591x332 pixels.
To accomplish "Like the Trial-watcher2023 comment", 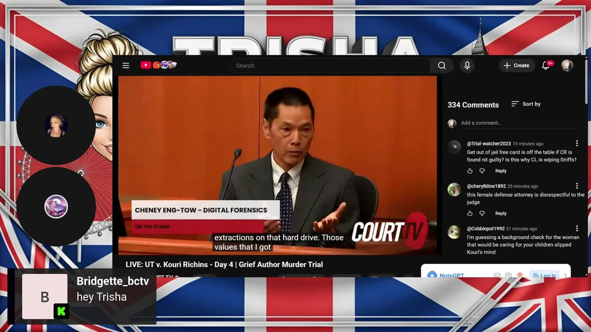I will tap(470, 171).
